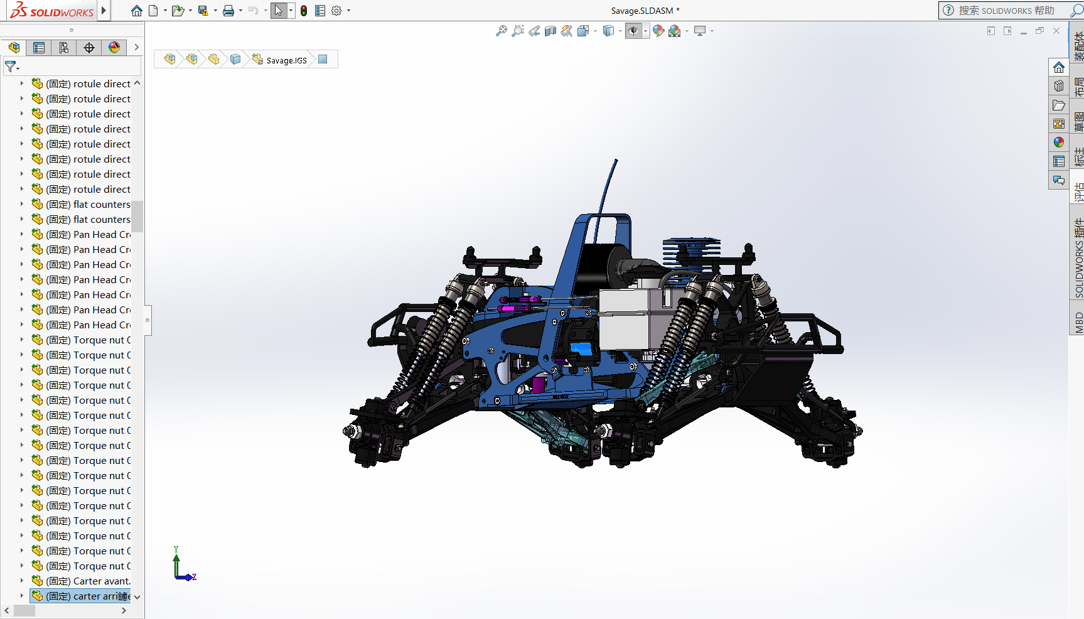
Task: Open Appearances color ball icon in task pane
Action: pos(1059,143)
